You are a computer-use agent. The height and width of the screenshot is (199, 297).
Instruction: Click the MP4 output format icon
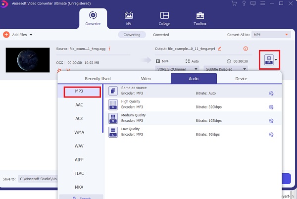(269, 60)
